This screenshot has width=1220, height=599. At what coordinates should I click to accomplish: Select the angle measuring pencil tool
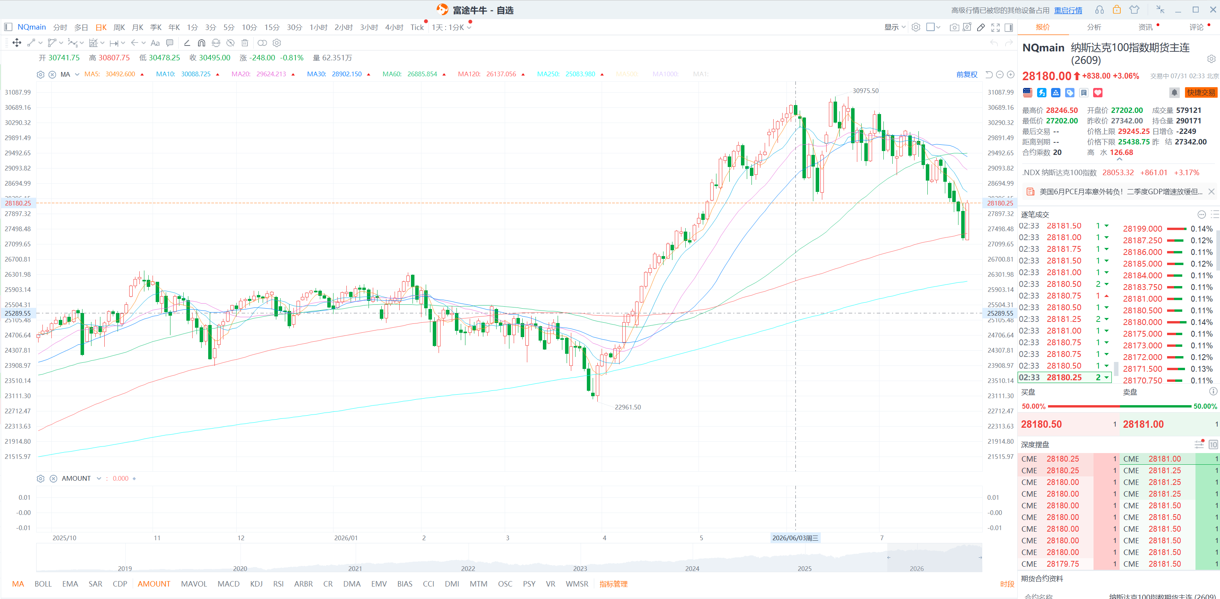click(x=187, y=43)
